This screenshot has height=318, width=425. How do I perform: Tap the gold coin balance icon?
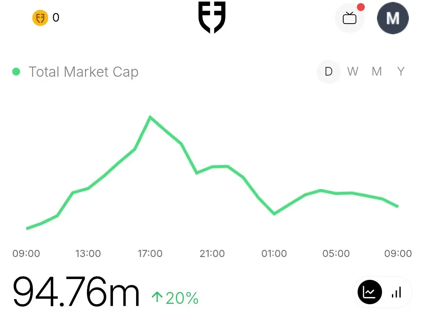[x=40, y=18]
